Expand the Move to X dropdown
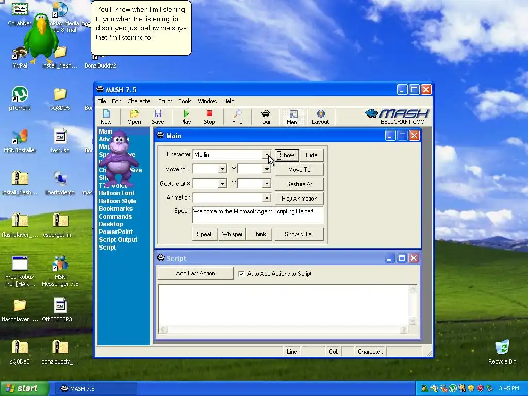528x396 pixels. click(x=222, y=169)
